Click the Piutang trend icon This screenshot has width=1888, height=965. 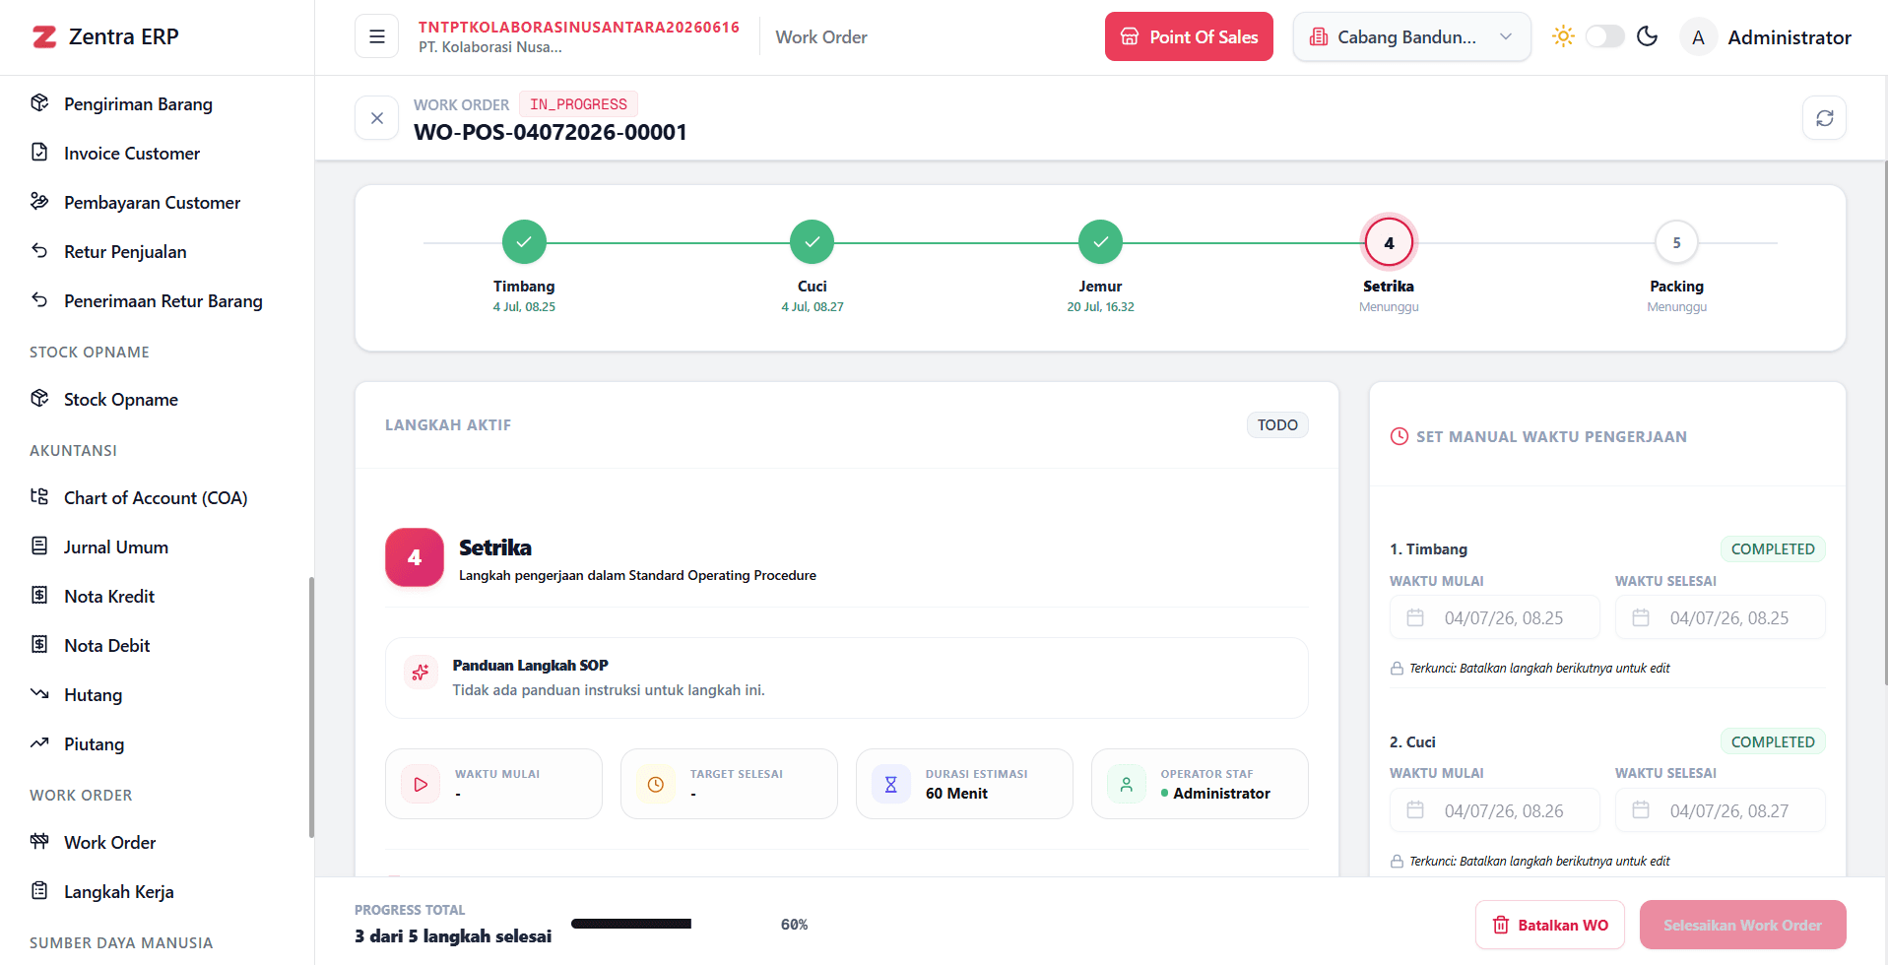pyautogui.click(x=39, y=742)
